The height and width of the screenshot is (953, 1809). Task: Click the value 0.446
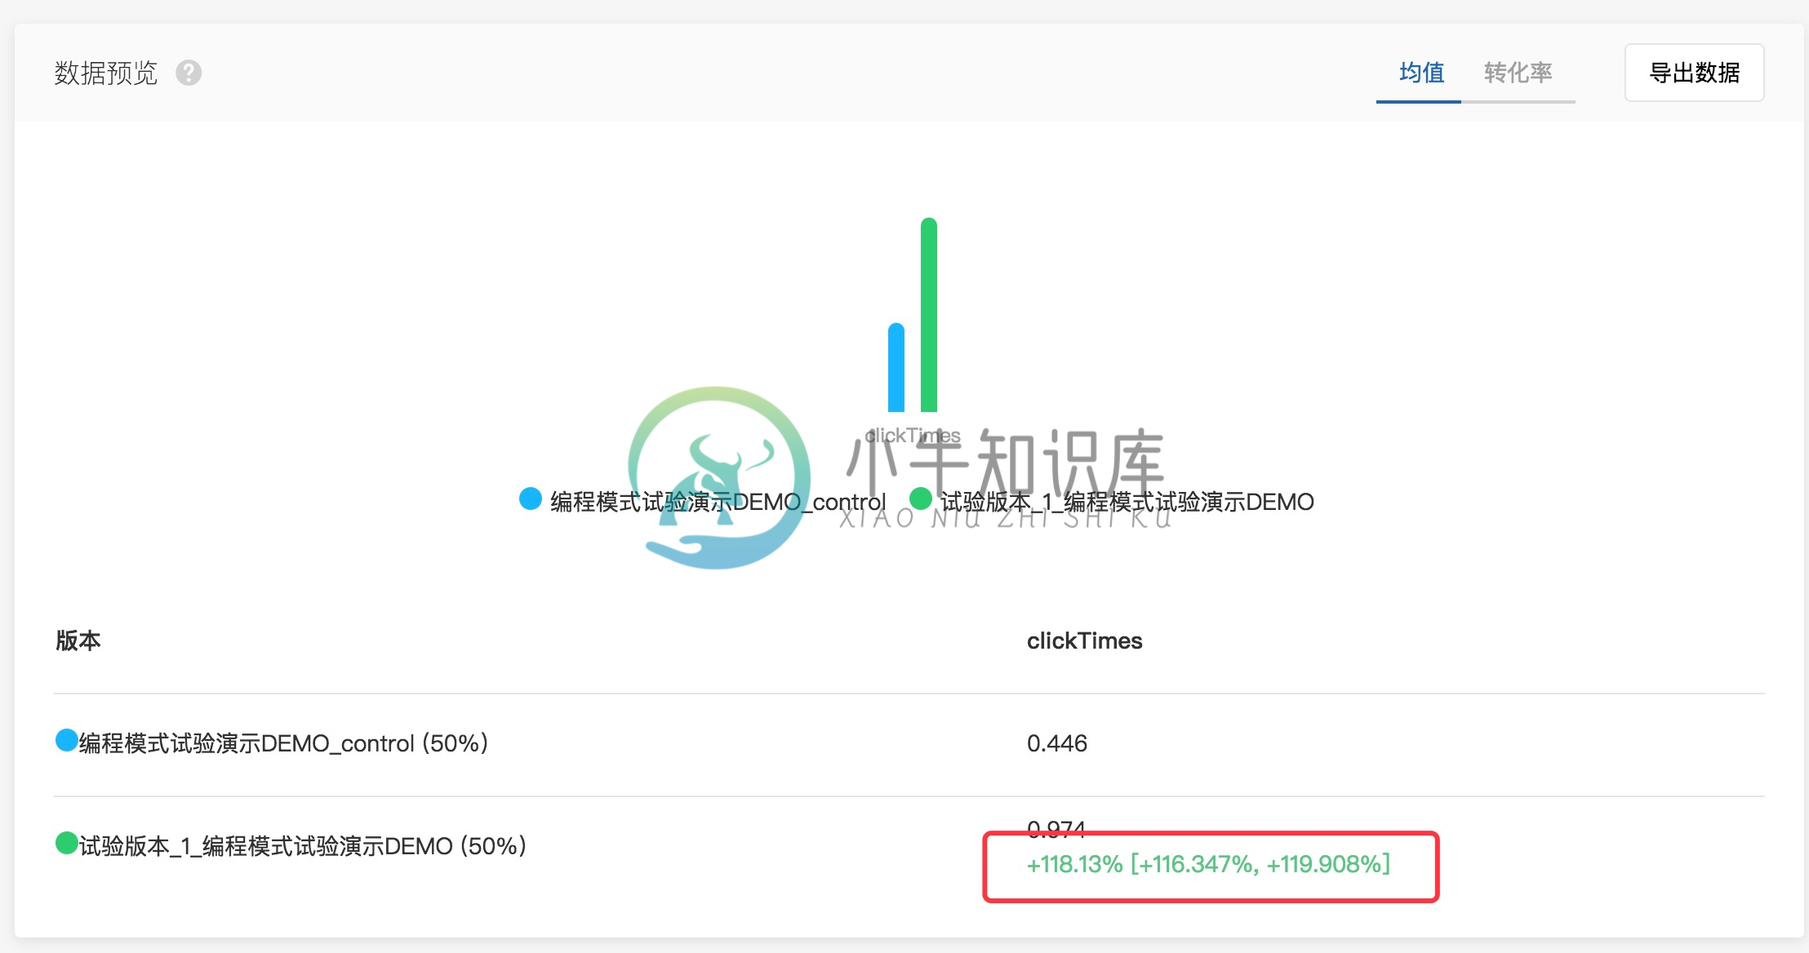tap(1057, 743)
